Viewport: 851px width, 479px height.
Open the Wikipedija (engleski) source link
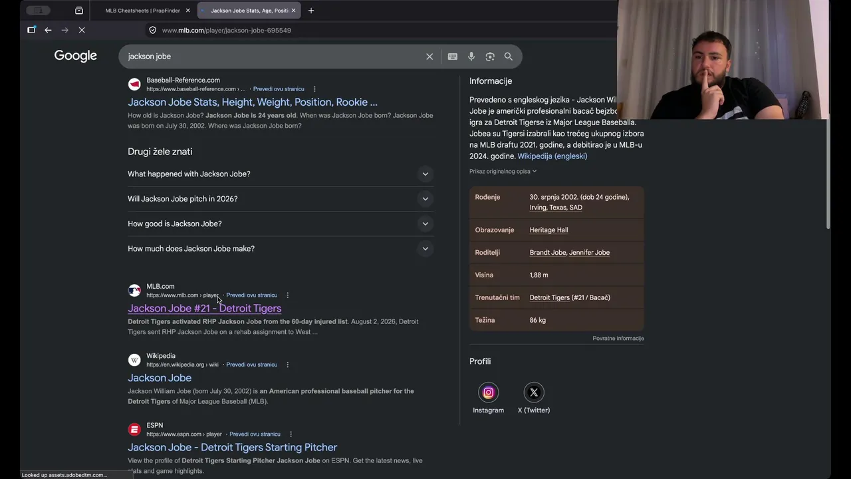click(x=552, y=156)
